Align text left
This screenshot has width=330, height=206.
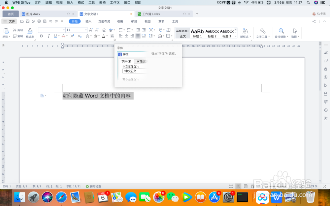(120, 36)
